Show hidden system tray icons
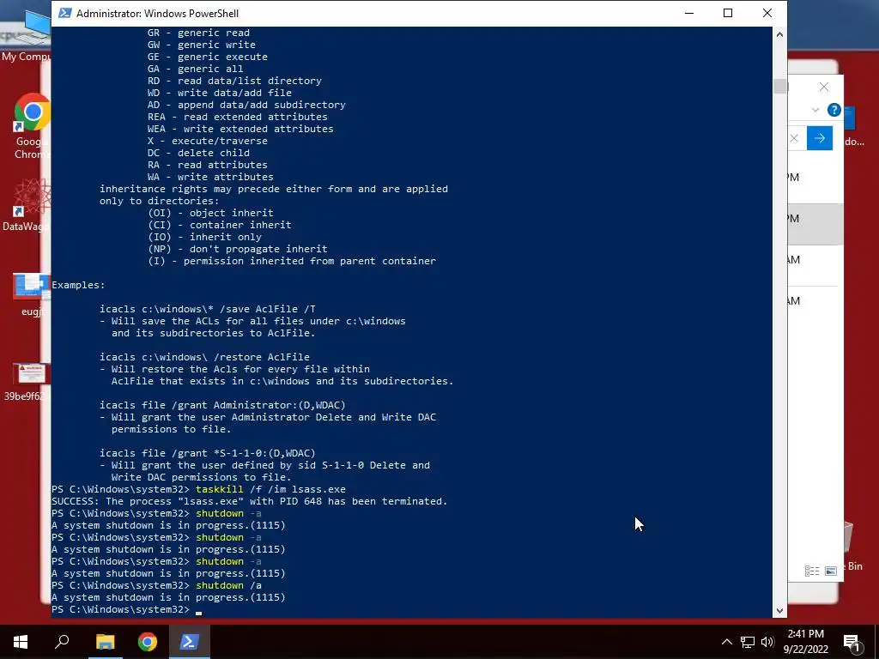The width and height of the screenshot is (879, 659). (726, 642)
